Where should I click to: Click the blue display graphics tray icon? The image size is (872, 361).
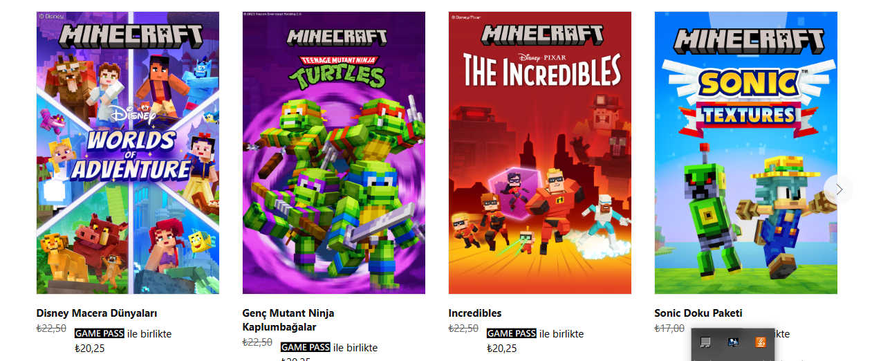[733, 342]
